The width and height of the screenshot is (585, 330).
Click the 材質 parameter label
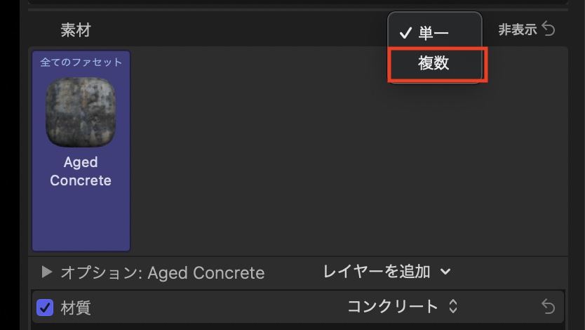[x=76, y=308]
